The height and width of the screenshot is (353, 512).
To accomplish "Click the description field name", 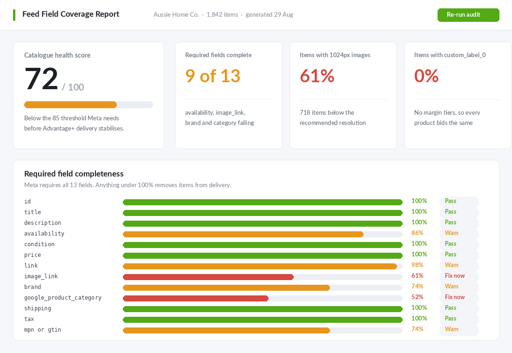I will point(42,223).
